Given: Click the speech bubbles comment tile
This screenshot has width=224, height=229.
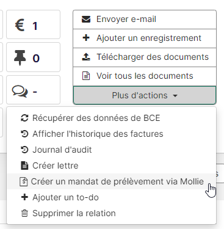Looking at the screenshot, I should (x=34, y=90).
